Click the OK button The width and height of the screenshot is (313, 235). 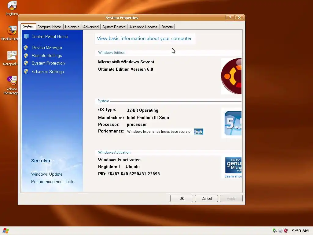pos(182,198)
